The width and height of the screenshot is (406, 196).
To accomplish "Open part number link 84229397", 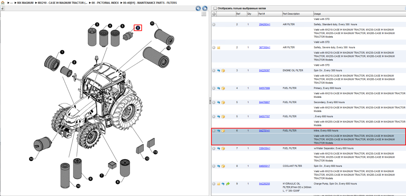I will [x=264, y=71].
